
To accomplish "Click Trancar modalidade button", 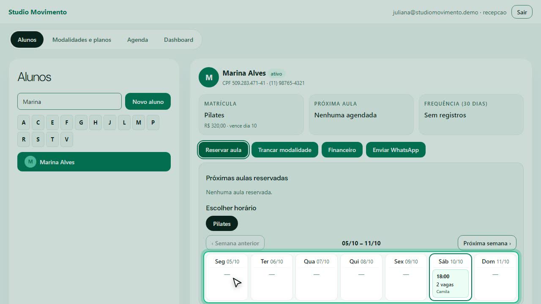I will [285, 150].
